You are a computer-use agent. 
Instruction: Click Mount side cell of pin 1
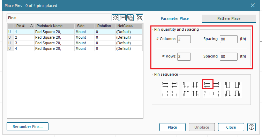click(x=84, y=32)
